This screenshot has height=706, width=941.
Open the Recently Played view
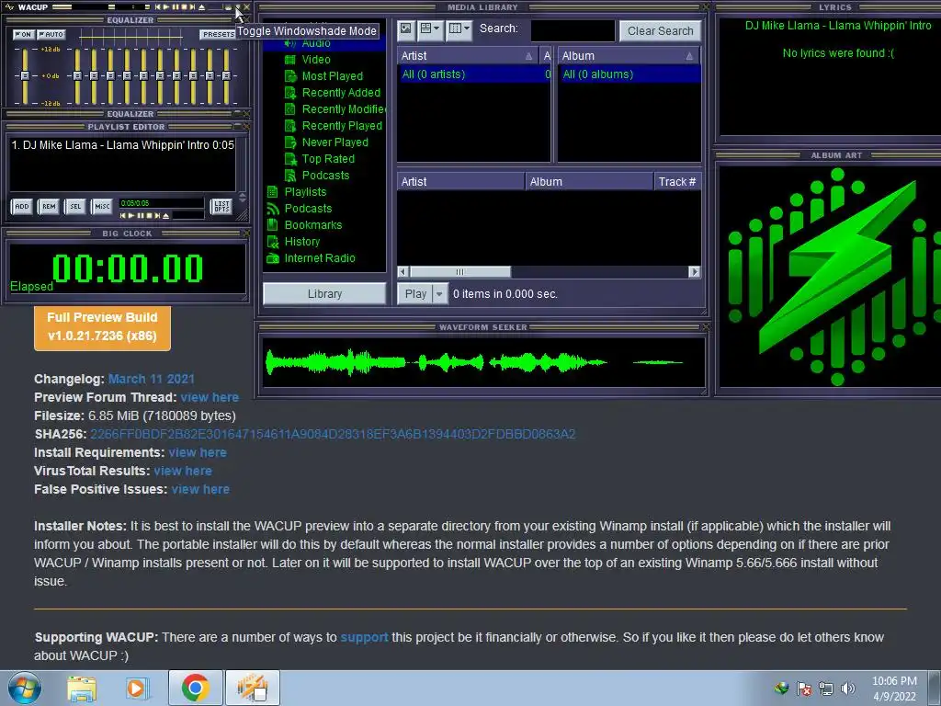[333, 125]
